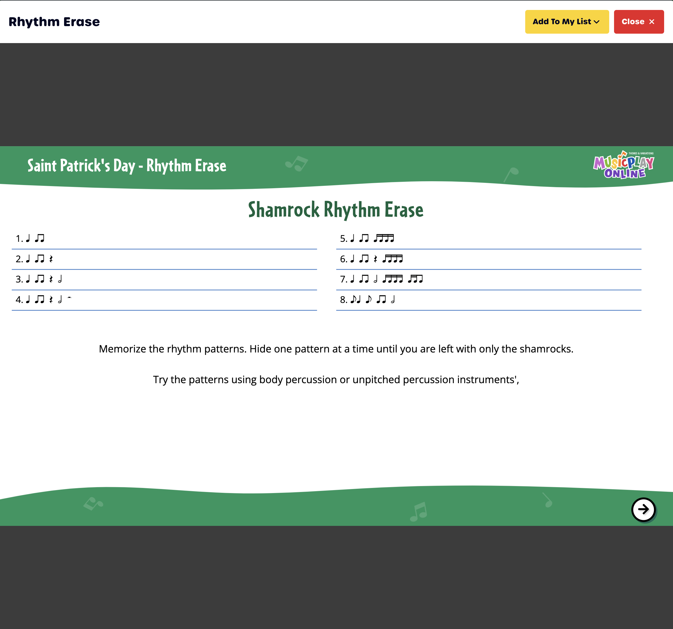Image resolution: width=673 pixels, height=629 pixels.
Task: Click the Saint Patrick's Day banner title
Action: pos(127,166)
